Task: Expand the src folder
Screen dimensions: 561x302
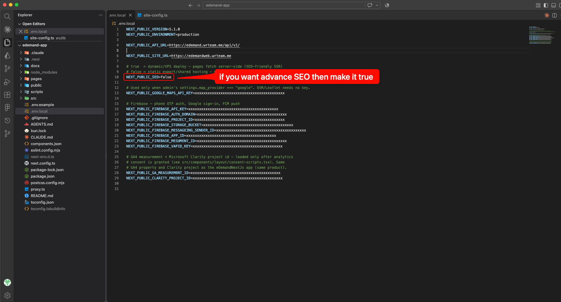Action: [21, 98]
